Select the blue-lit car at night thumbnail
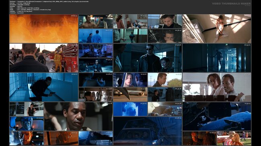The image size is (261, 146). (x=148, y=131)
